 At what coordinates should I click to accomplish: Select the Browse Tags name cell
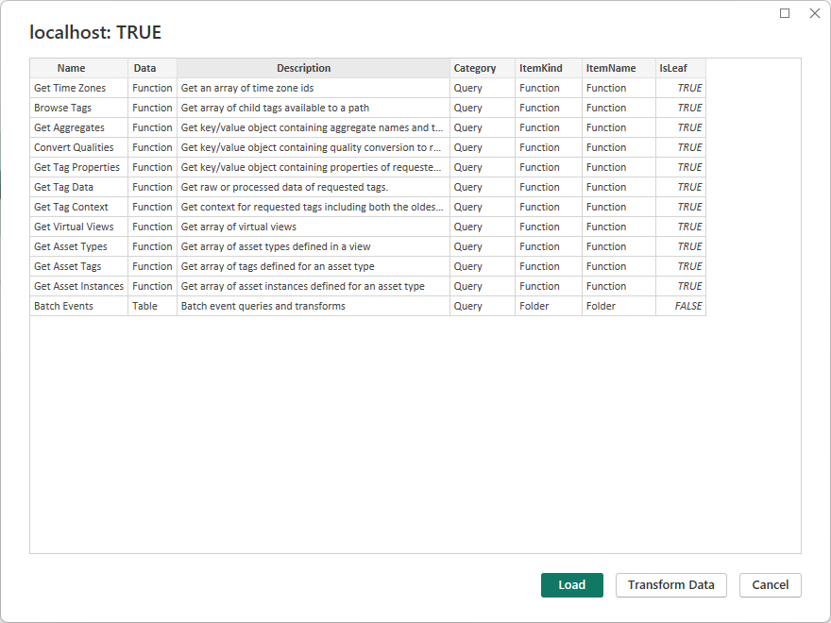pyautogui.click(x=62, y=108)
